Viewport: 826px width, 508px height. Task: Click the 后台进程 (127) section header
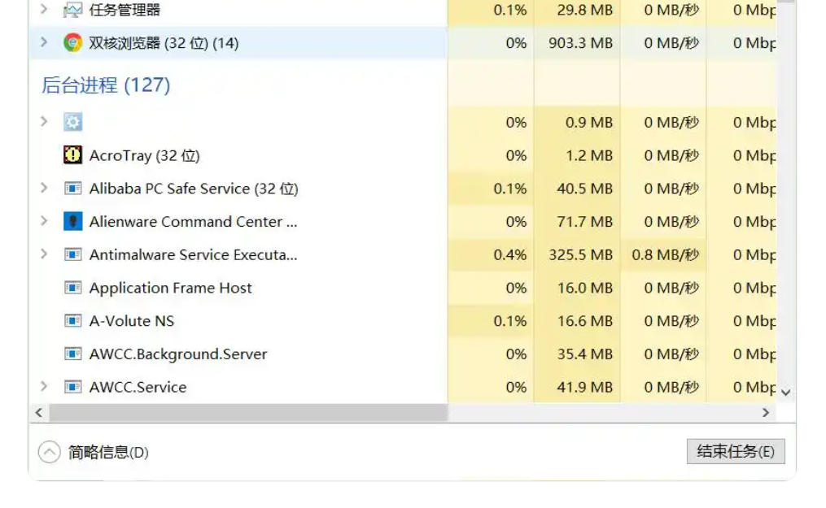click(106, 85)
